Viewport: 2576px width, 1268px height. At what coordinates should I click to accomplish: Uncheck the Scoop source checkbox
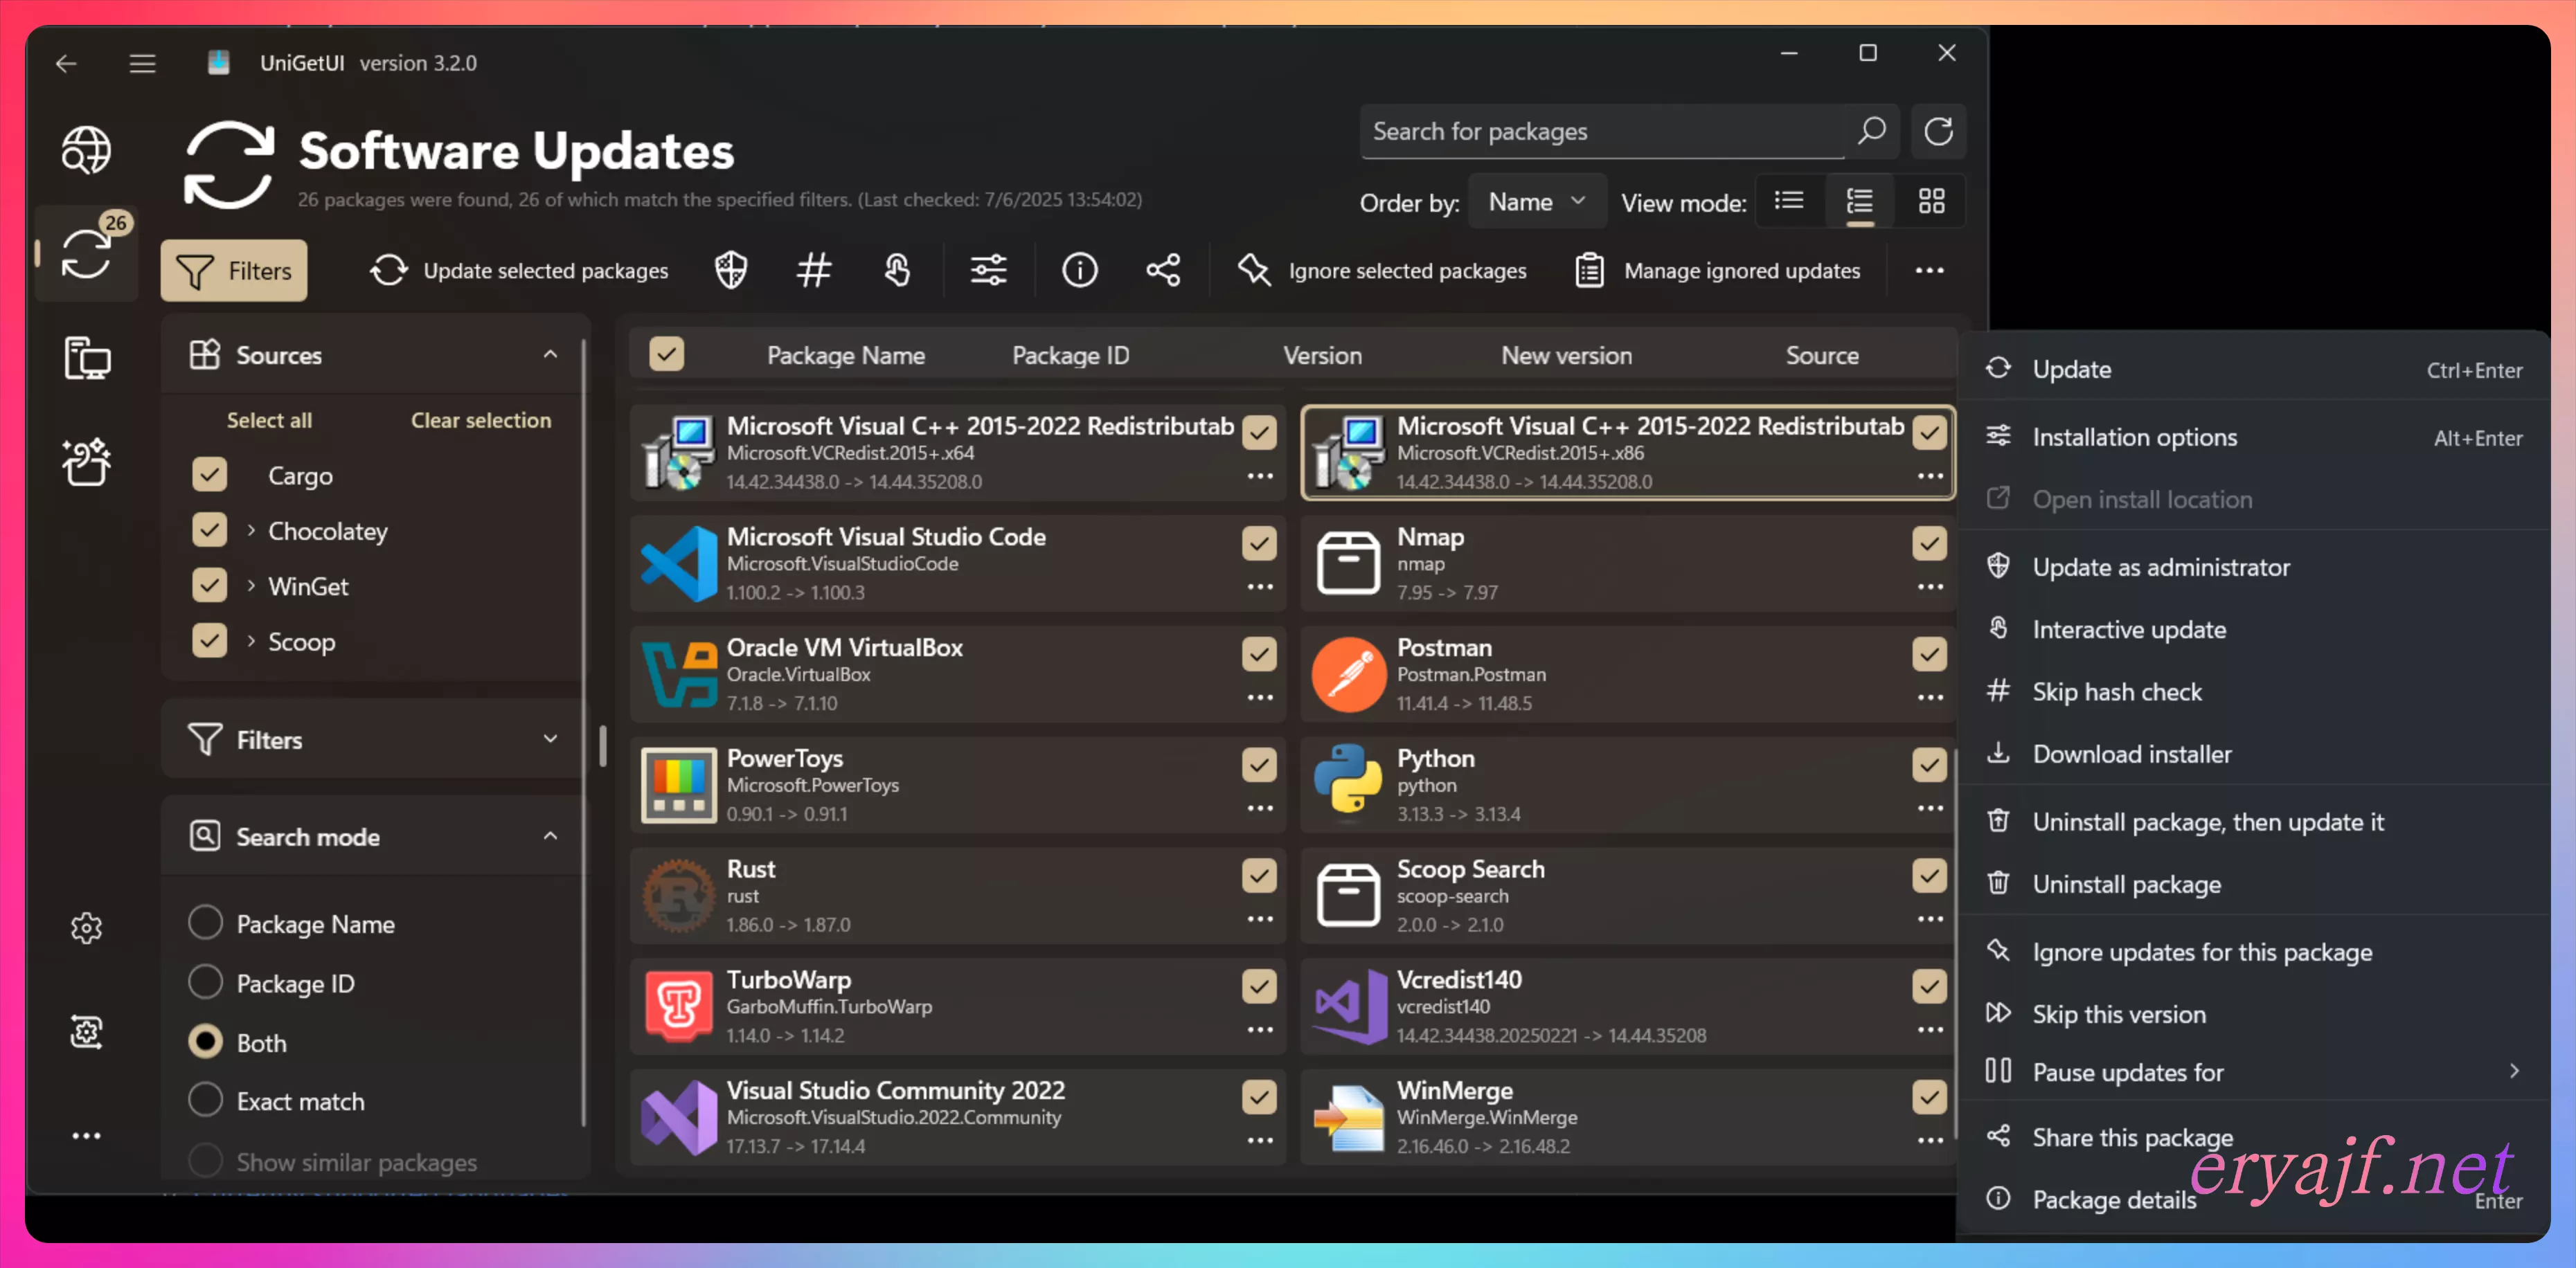(209, 640)
